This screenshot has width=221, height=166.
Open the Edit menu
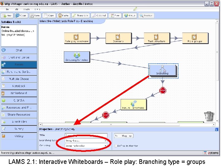[x=17, y=9]
